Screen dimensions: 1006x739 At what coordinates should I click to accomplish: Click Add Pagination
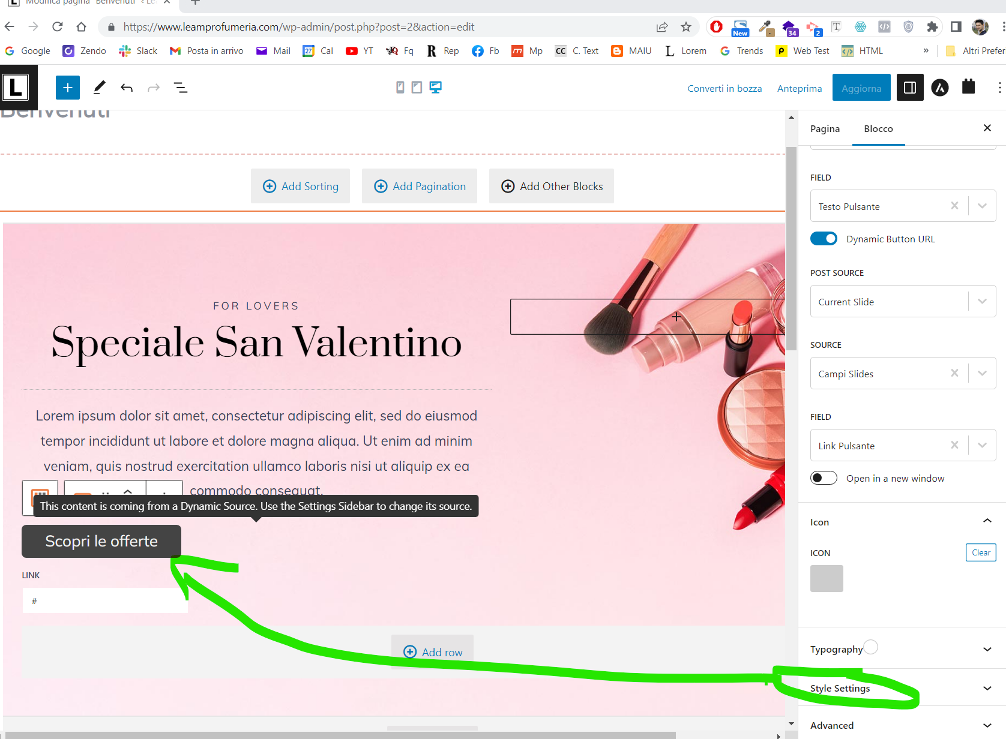pyautogui.click(x=420, y=186)
